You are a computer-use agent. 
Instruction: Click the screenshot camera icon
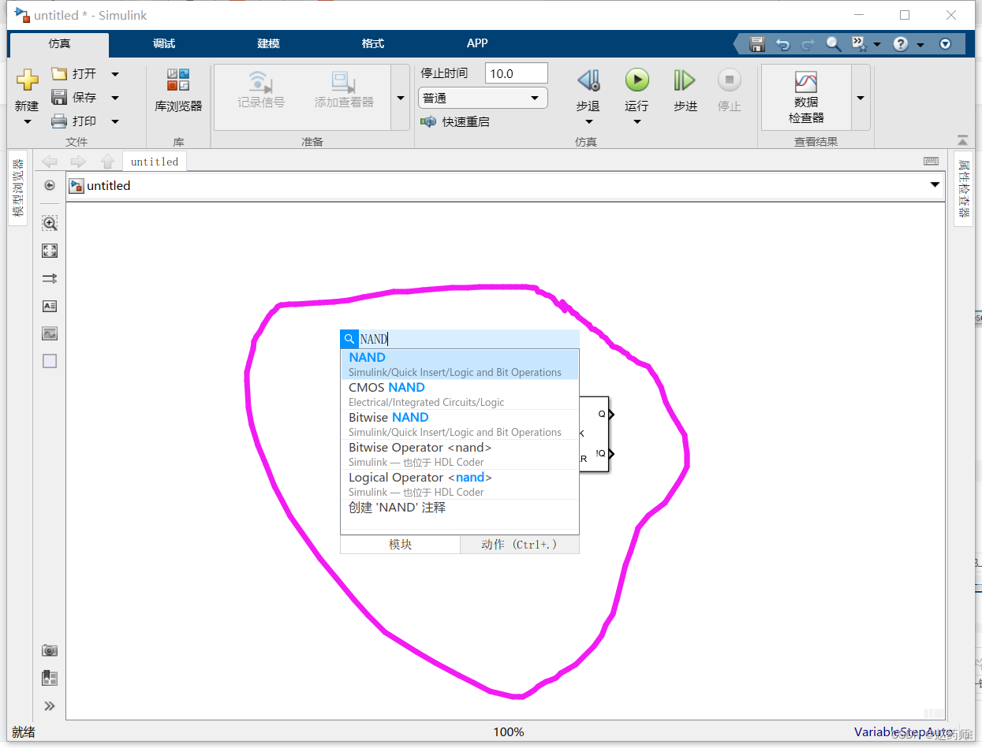(x=50, y=650)
